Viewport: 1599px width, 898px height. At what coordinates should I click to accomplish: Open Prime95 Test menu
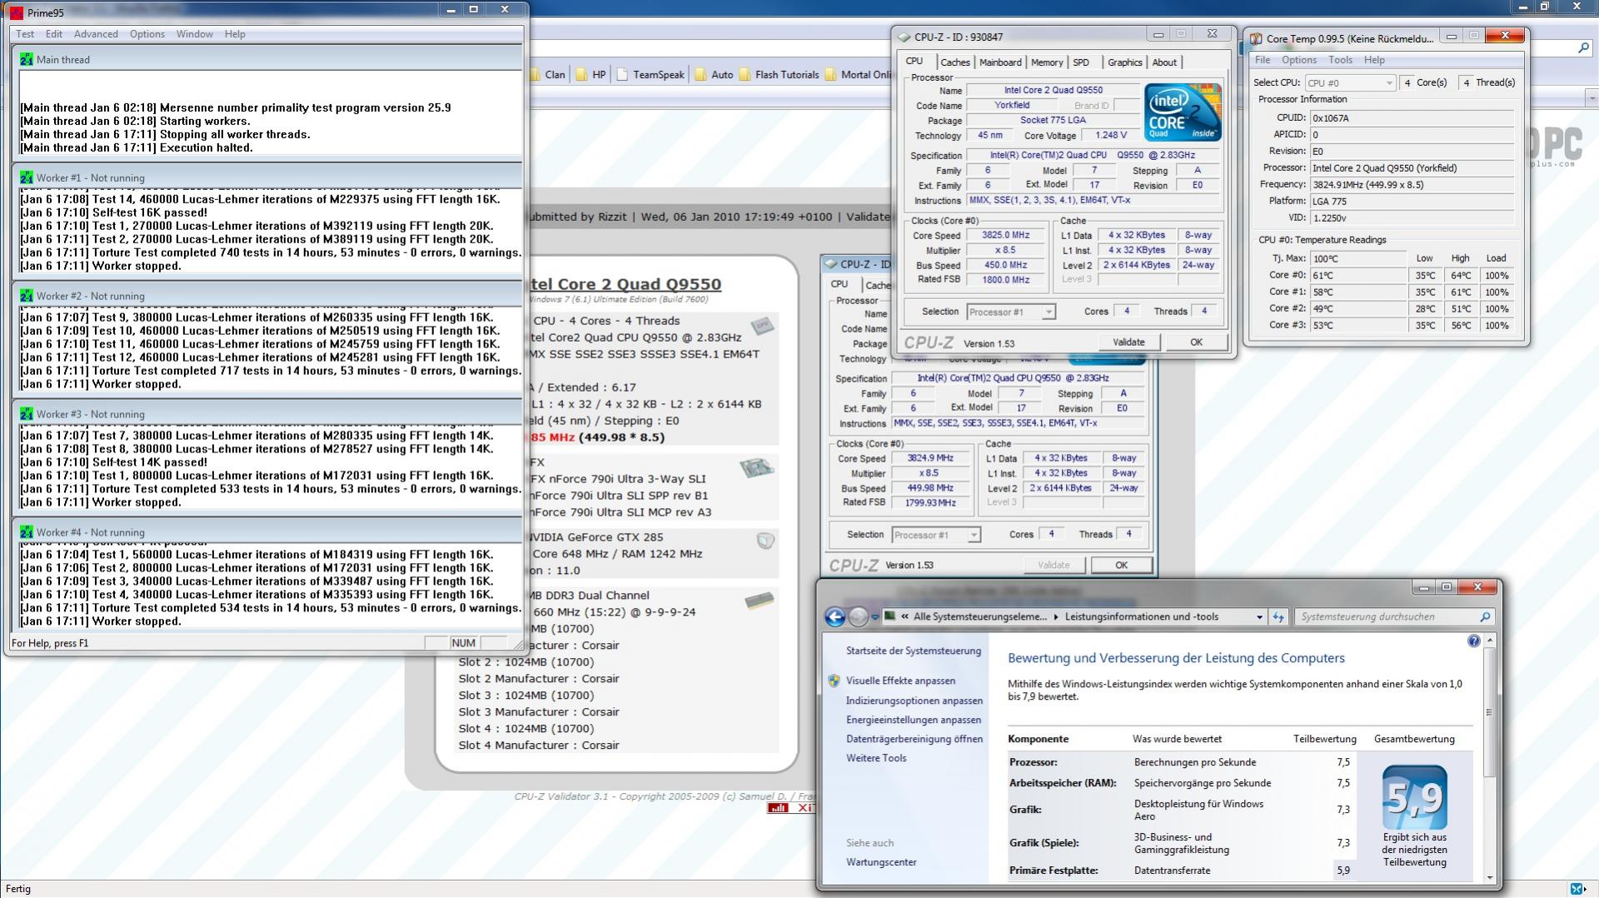25,34
